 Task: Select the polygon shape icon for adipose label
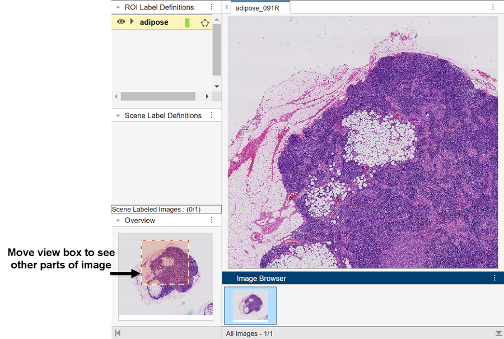click(204, 22)
